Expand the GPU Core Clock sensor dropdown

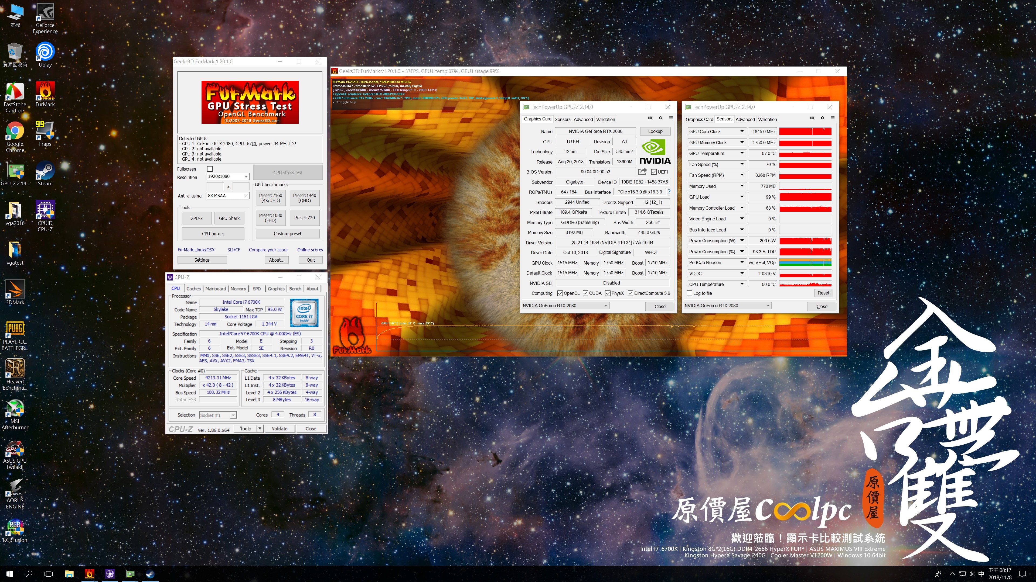point(742,131)
